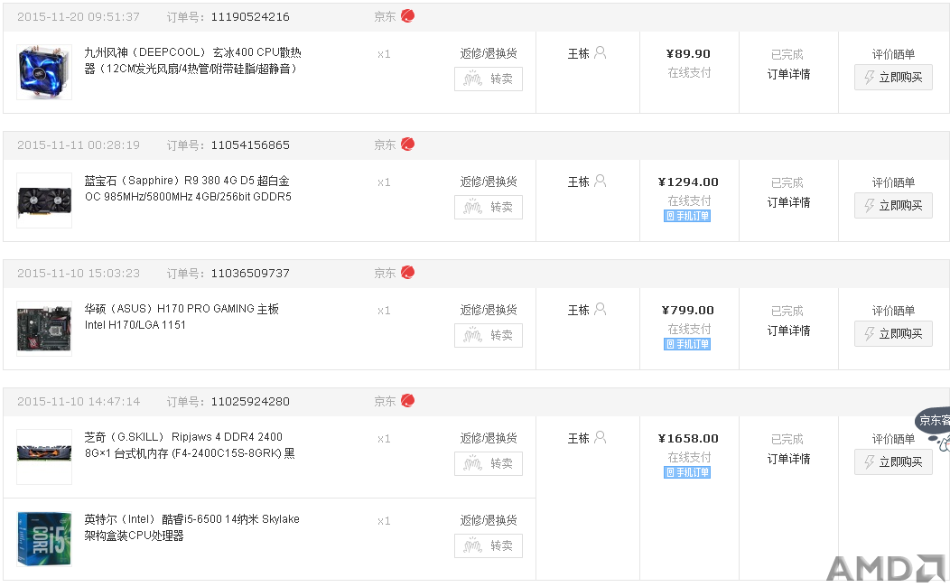Open 返修/退换货 for DEEPCOOL cooler
The image size is (950, 587).
tap(489, 53)
